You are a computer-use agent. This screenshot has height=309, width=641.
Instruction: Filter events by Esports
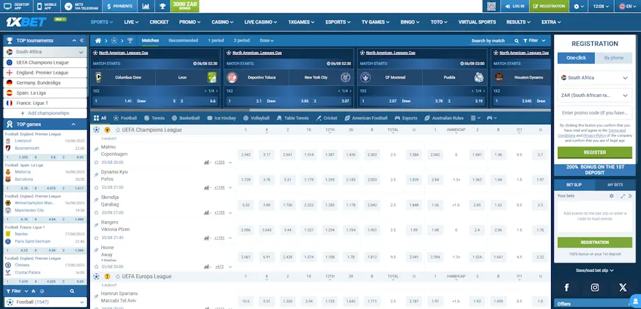pyautogui.click(x=406, y=118)
